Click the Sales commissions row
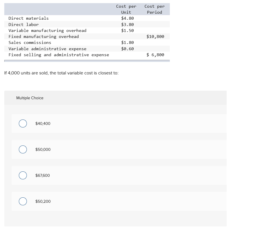Image resolution: width=274 pixels, height=231 pixels. pyautogui.click(x=30, y=42)
